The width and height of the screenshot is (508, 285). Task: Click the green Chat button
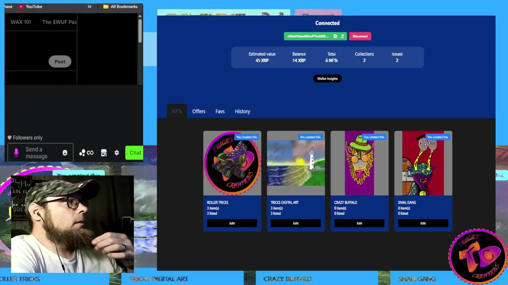click(135, 153)
